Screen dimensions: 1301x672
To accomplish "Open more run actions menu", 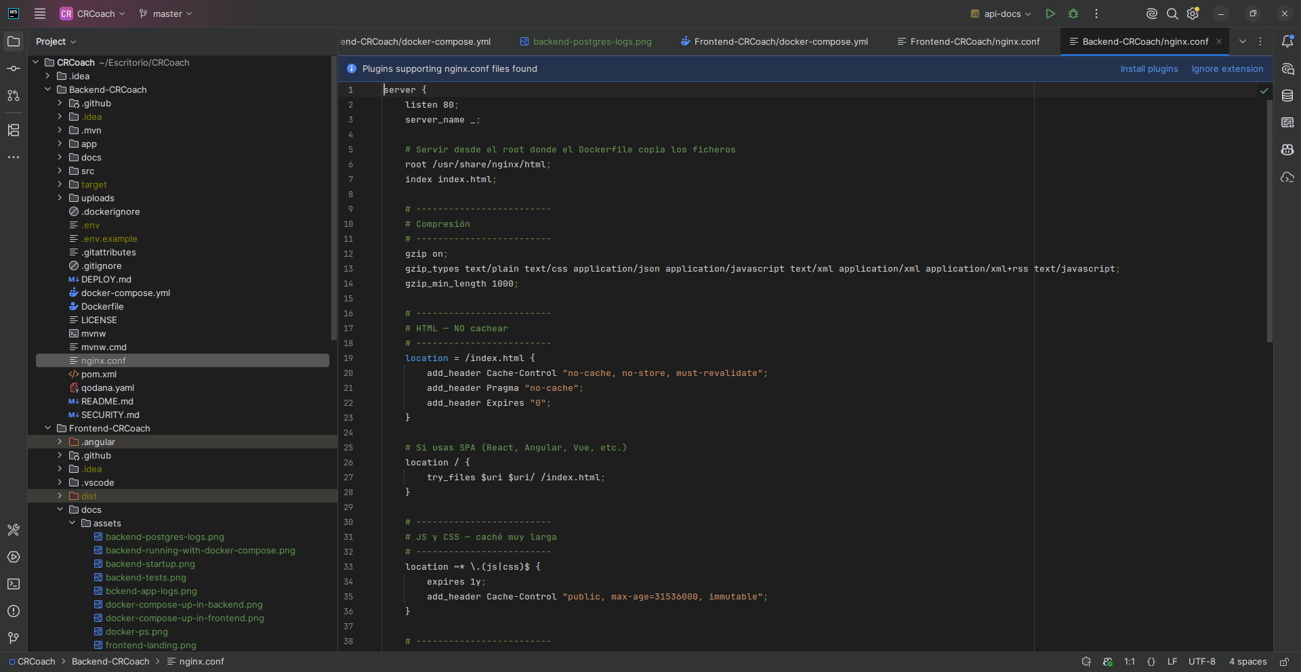I will pyautogui.click(x=1096, y=14).
